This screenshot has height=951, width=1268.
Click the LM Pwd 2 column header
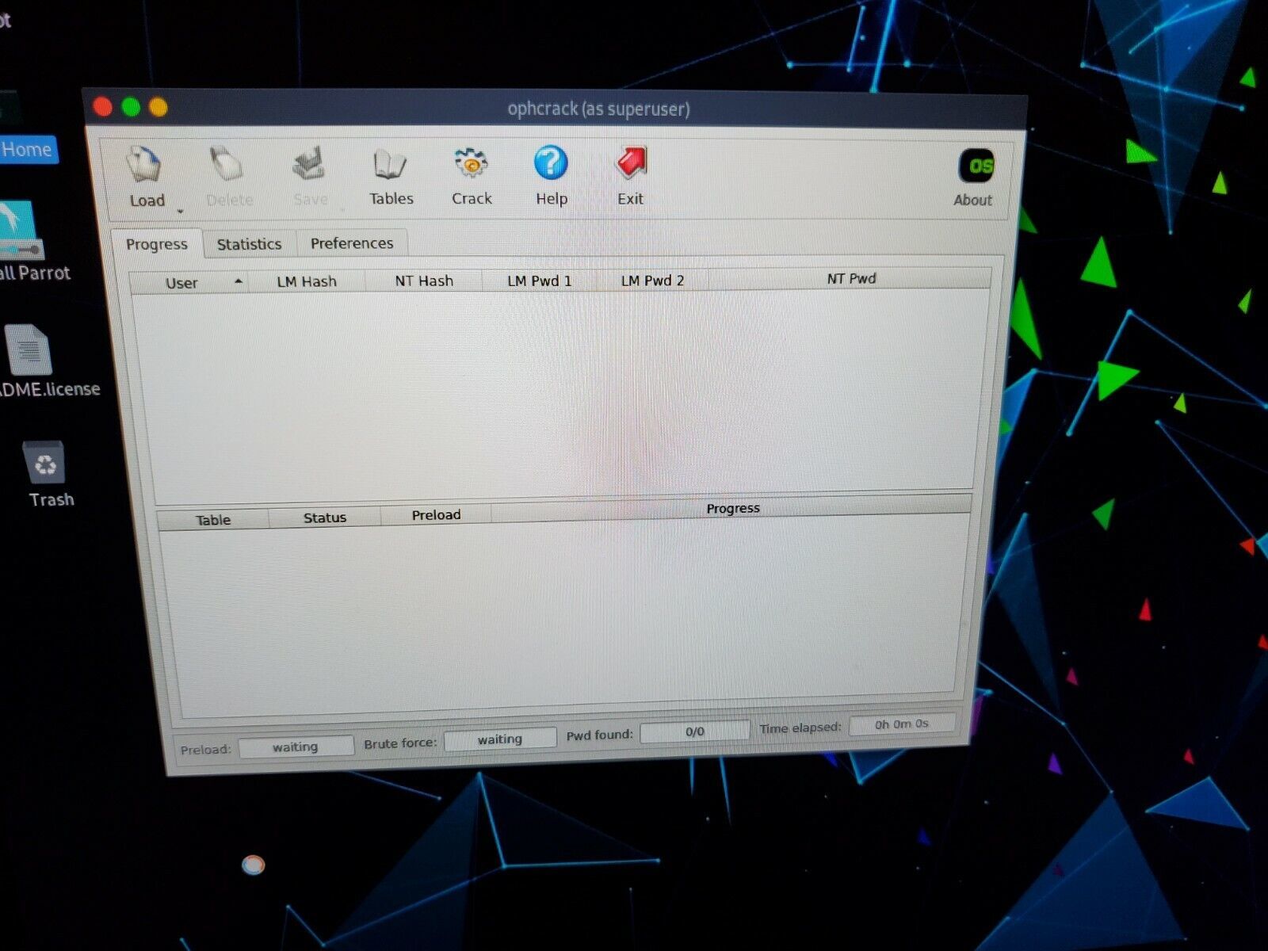[652, 280]
